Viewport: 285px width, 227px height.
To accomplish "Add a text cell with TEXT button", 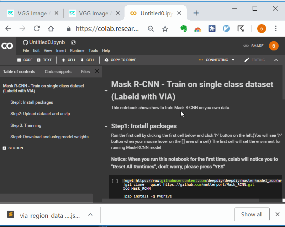I will point(44,60).
